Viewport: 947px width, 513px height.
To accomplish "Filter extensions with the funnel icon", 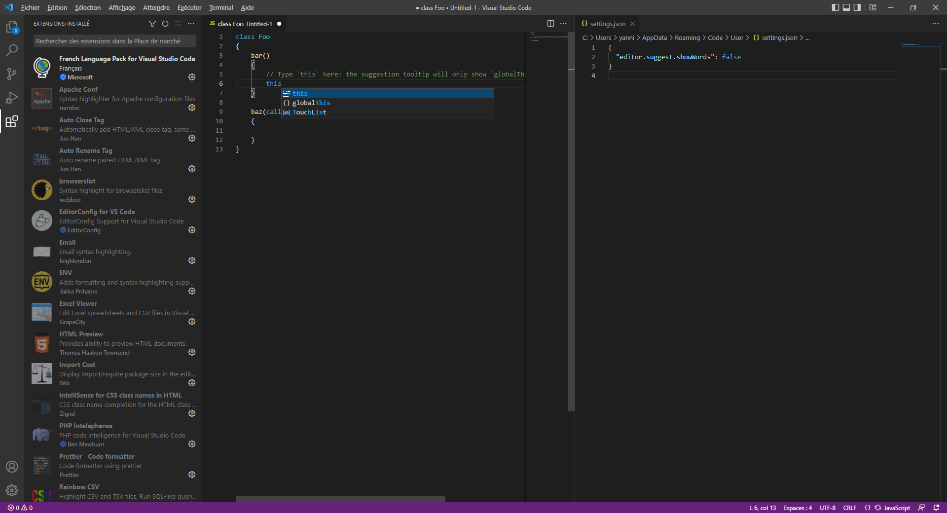I will 152,24.
